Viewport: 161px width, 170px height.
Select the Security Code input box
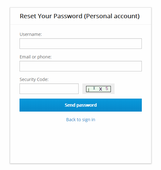tap(49, 89)
